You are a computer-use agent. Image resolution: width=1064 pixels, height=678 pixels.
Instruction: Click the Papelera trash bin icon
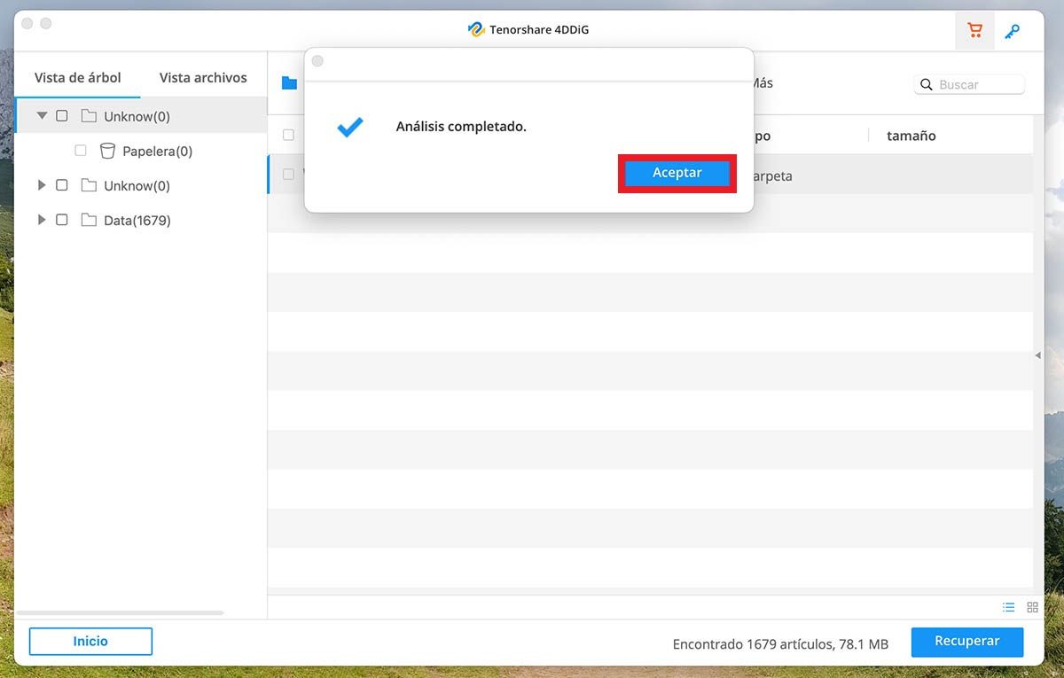pos(107,151)
